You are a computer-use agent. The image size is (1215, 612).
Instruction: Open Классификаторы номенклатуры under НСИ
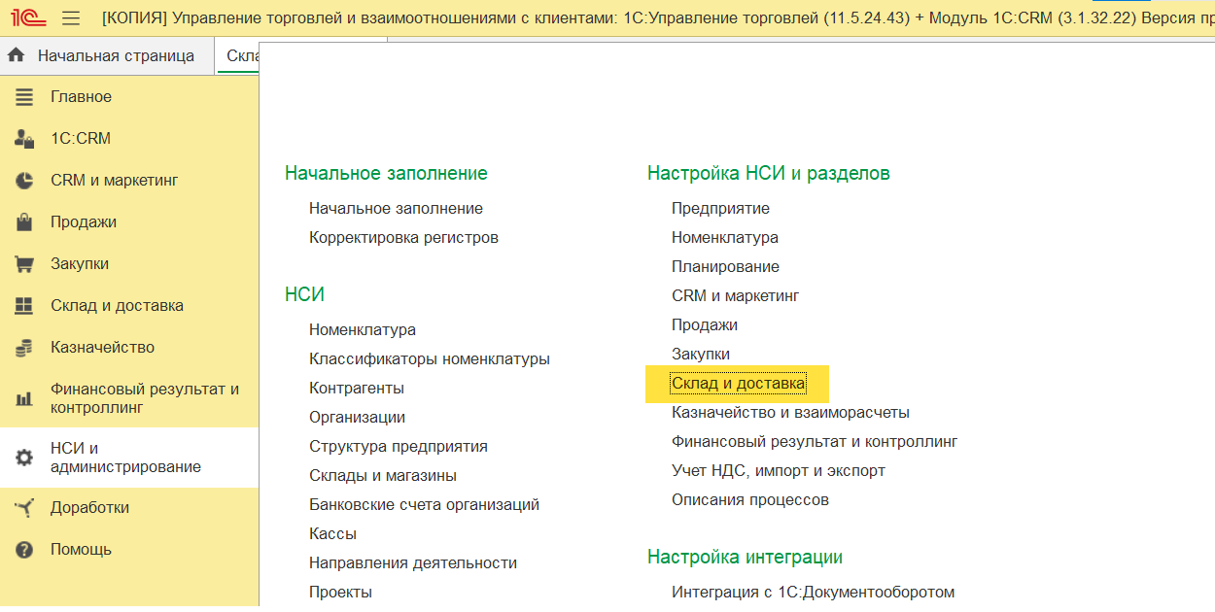[x=429, y=359]
